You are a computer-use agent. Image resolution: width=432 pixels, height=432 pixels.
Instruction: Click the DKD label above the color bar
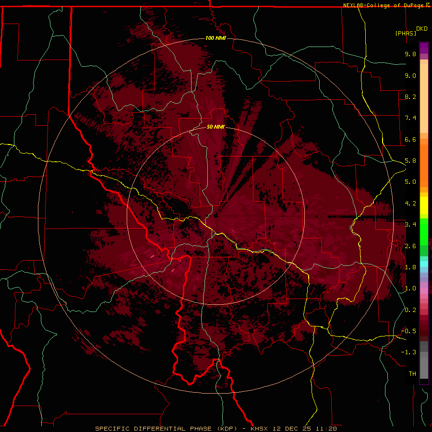tap(422, 29)
